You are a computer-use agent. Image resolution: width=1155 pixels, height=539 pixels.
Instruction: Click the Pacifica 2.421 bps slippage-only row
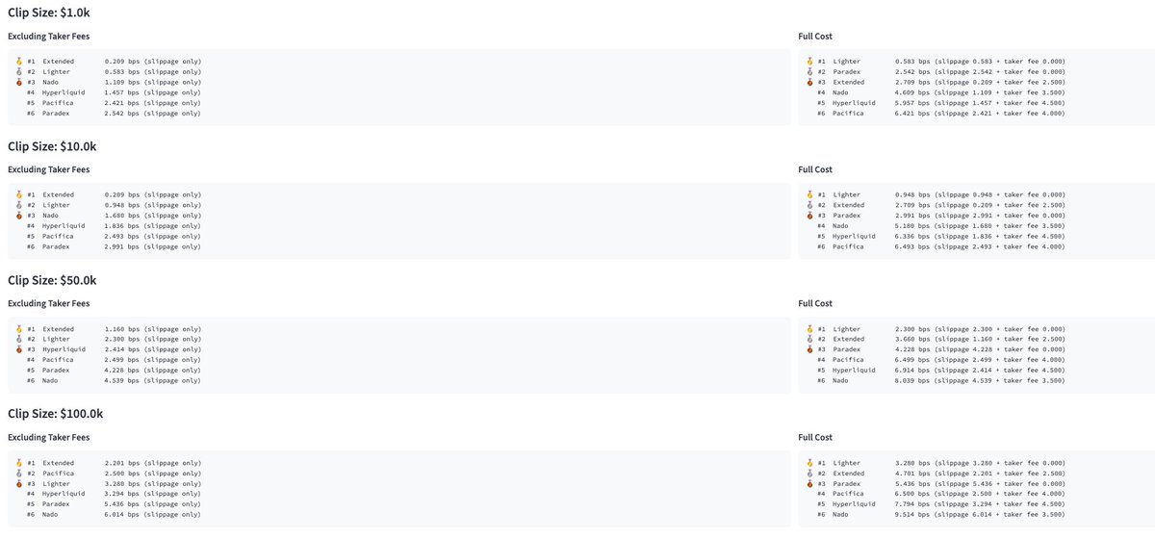pyautogui.click(x=114, y=103)
